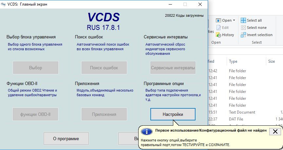Click the Сервисные интервалы button
Viewport: 283px width, 150px height.
click(x=173, y=68)
